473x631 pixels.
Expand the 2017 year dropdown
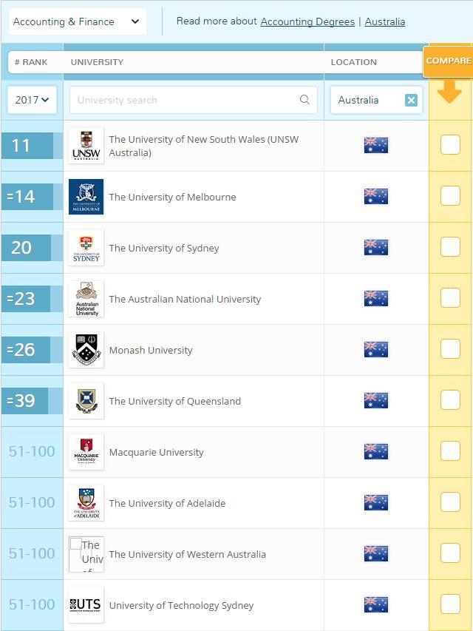tap(32, 100)
